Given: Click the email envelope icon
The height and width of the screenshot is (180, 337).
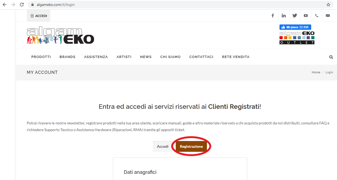Looking at the screenshot, I should pyautogui.click(x=328, y=16).
